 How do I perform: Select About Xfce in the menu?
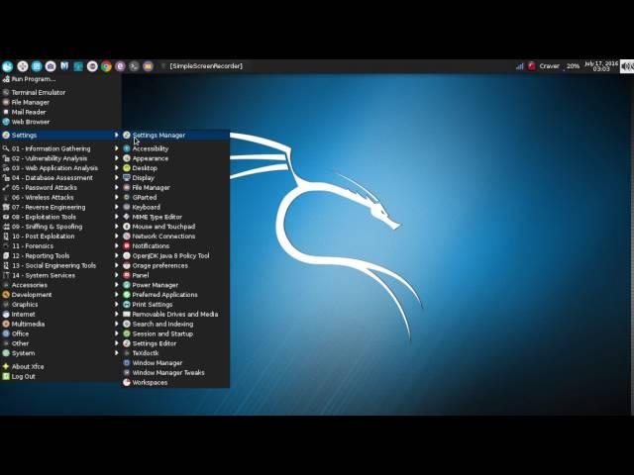coord(60,366)
